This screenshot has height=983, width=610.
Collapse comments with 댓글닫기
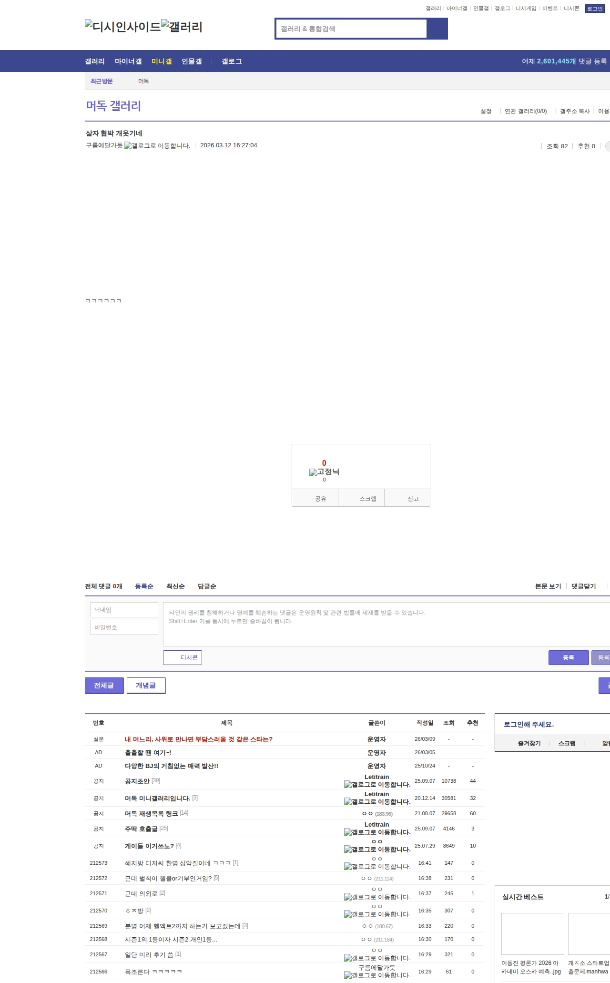click(x=583, y=586)
